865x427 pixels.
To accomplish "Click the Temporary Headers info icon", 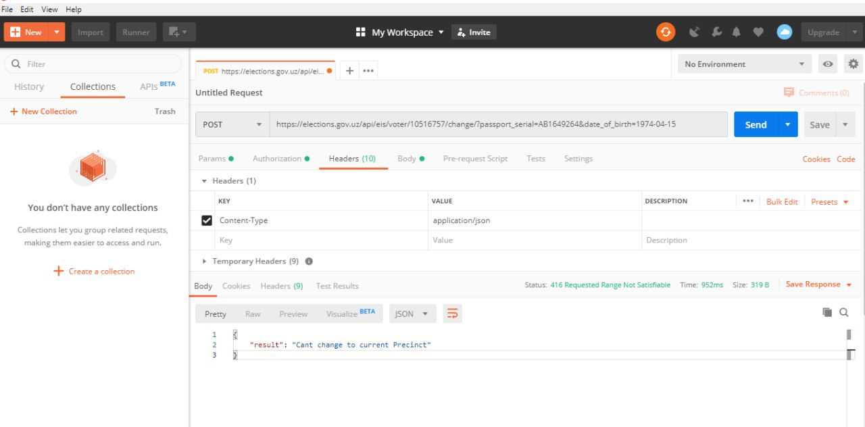I will coord(309,261).
